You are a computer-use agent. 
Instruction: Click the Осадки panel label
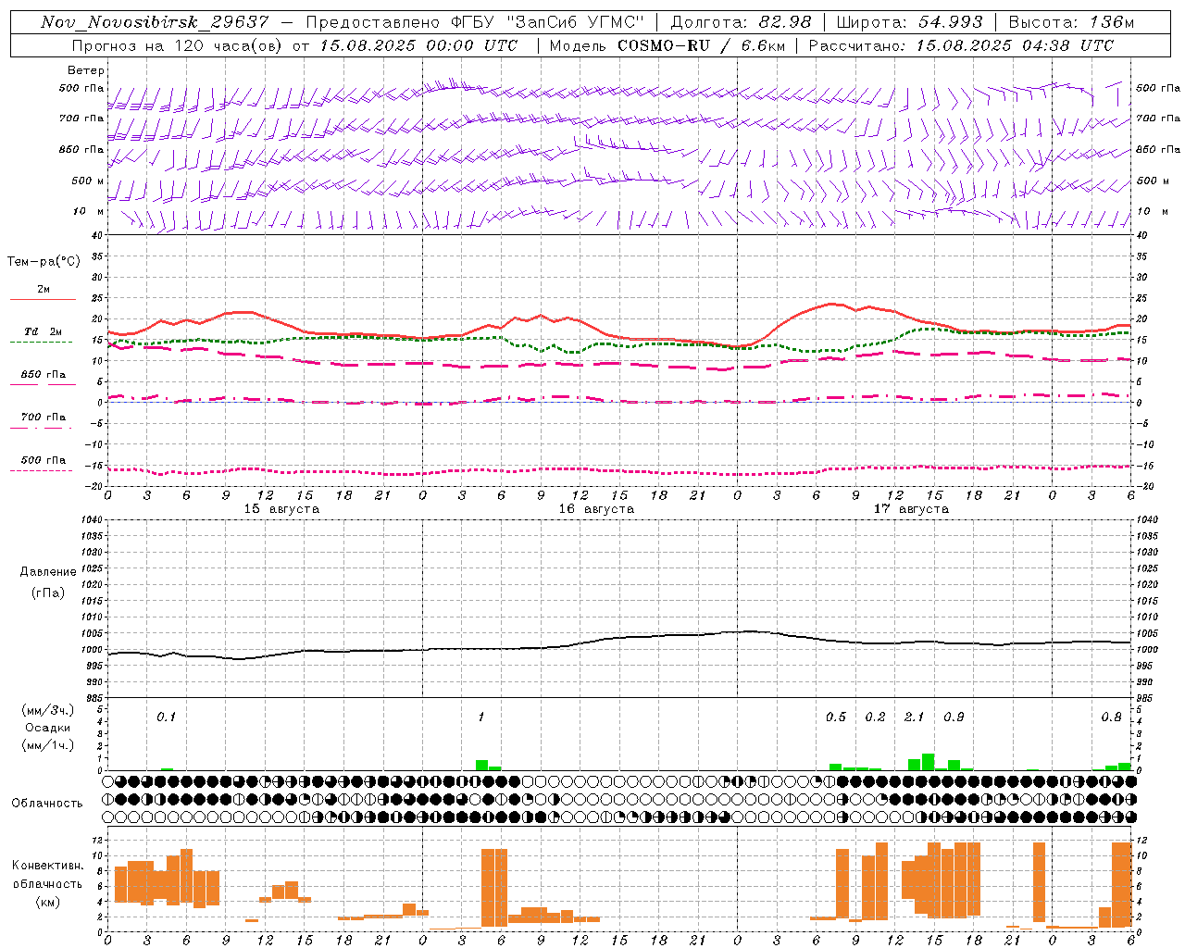[x=48, y=728]
